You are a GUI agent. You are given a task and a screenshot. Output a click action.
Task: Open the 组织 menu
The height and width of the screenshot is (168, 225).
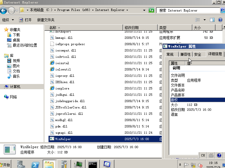(8, 20)
